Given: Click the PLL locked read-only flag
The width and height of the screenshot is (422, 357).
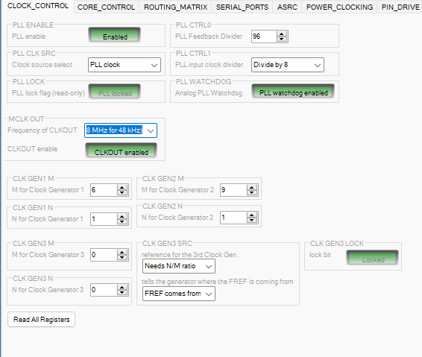Looking at the screenshot, I should tap(115, 92).
